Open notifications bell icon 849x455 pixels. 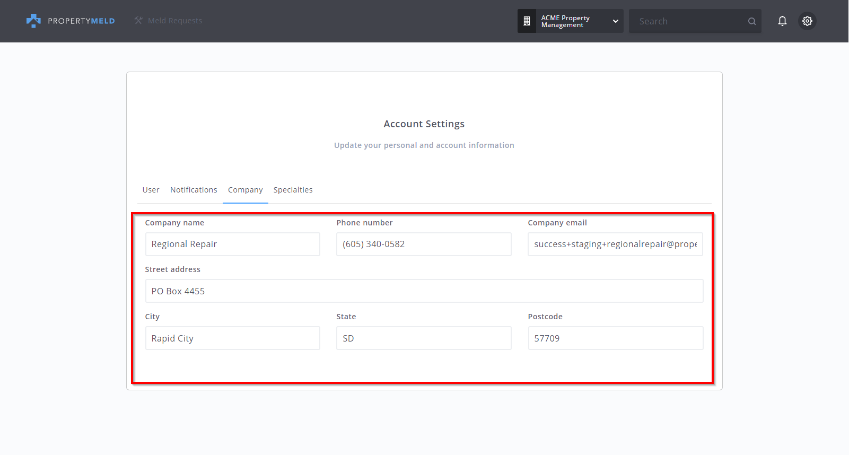782,21
